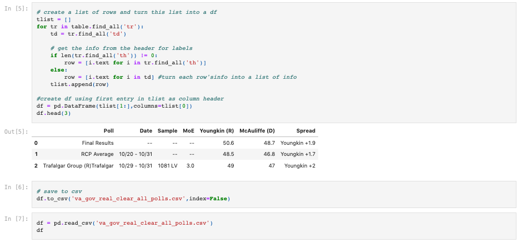This screenshot has height=243, width=522.
Task: Click the MoE column header
Action: coord(188,131)
